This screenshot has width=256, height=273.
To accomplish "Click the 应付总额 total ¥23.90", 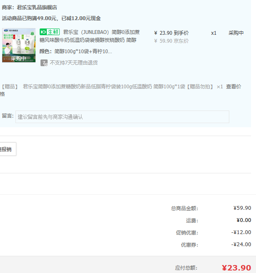I will 236,268.
